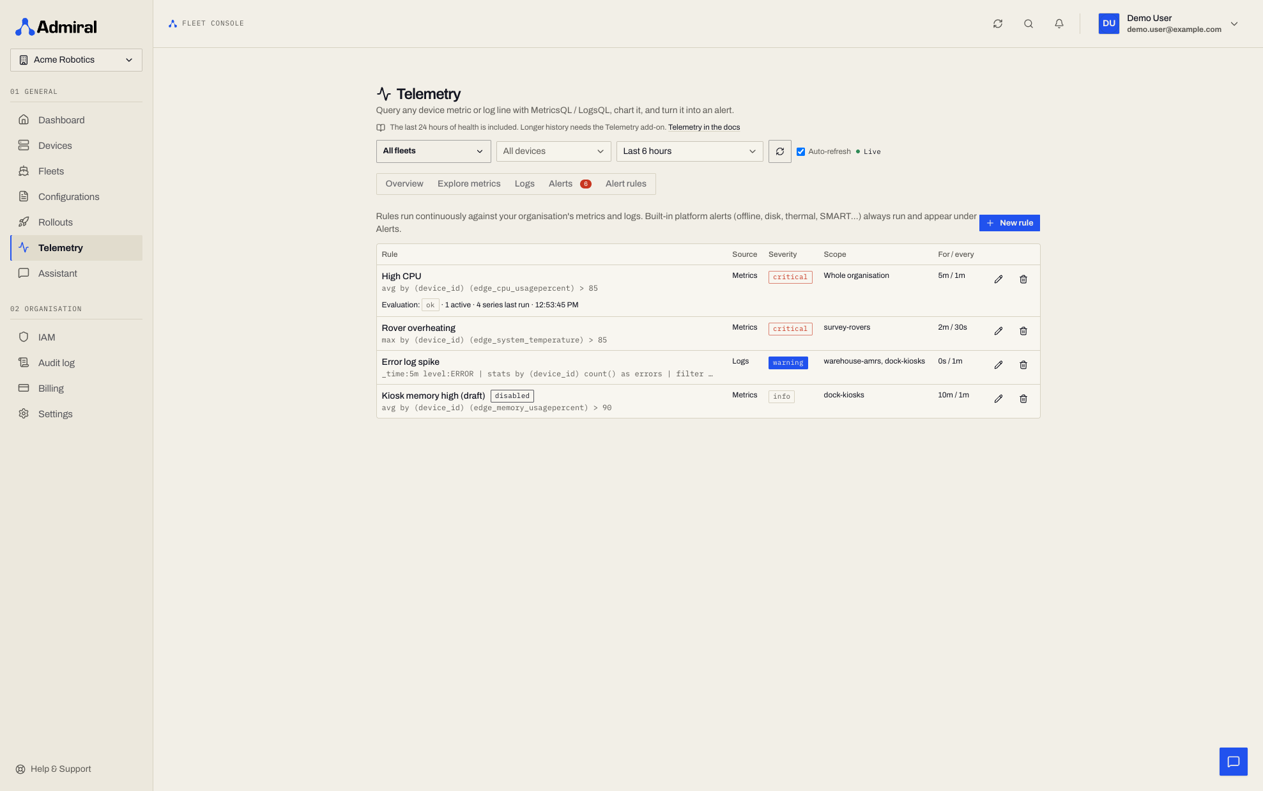Open Telemetry in the docs link
The width and height of the screenshot is (1263, 791).
point(704,128)
